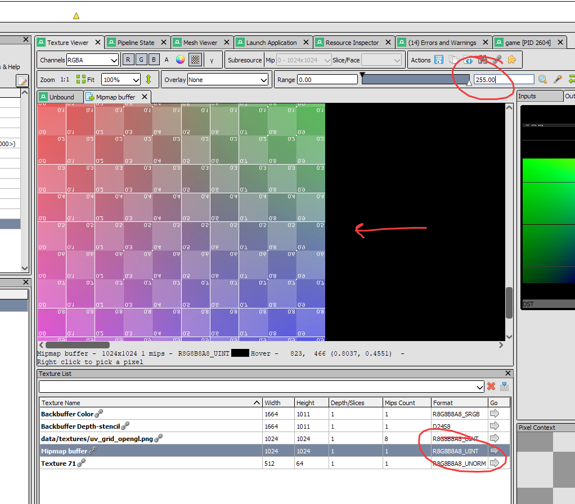Image resolution: width=575 pixels, height=504 pixels.
Task: Activate the autofit range wand icon
Action: point(558,79)
